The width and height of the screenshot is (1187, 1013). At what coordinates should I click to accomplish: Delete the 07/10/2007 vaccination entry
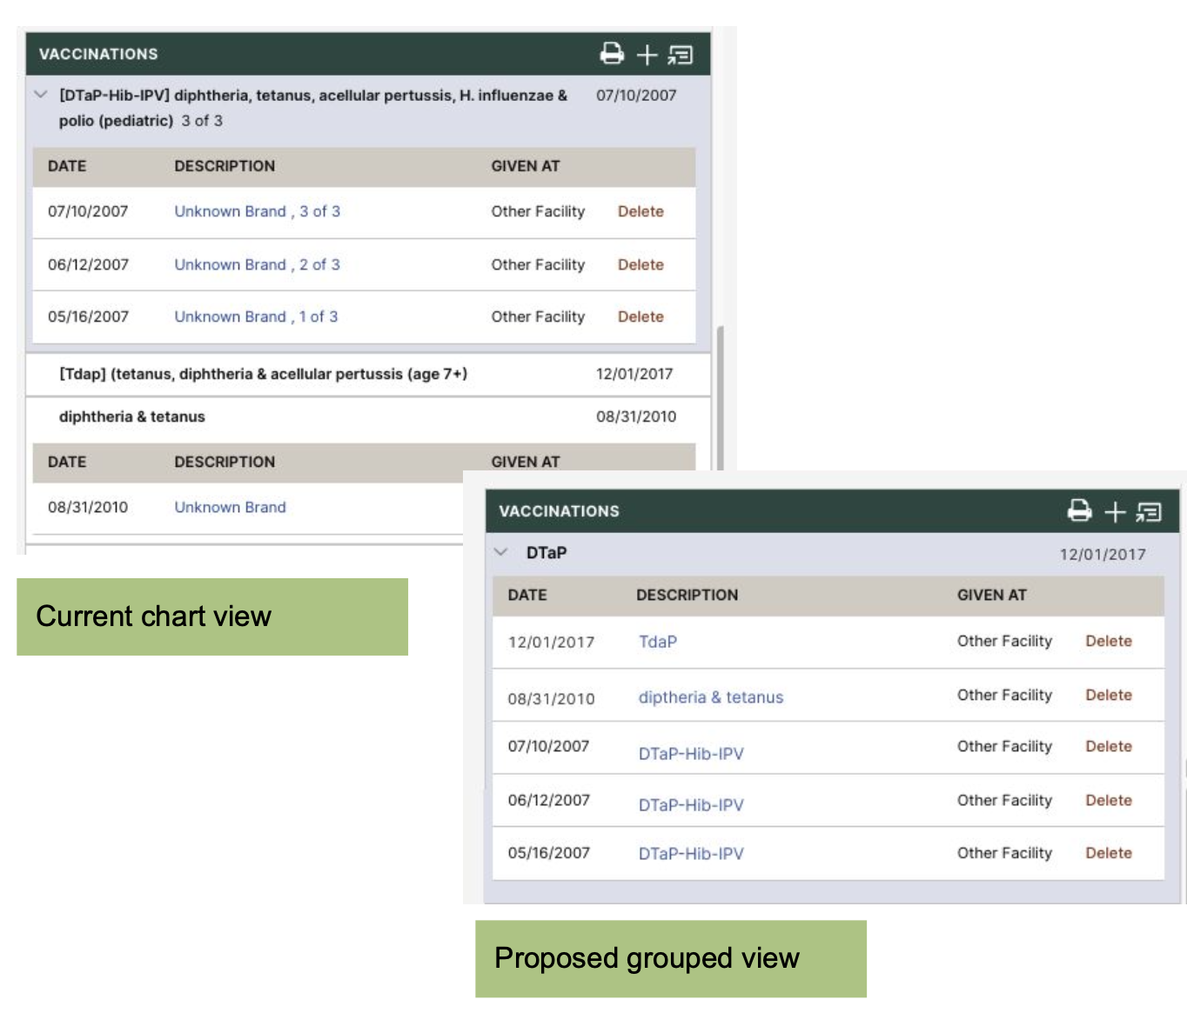pyautogui.click(x=640, y=211)
